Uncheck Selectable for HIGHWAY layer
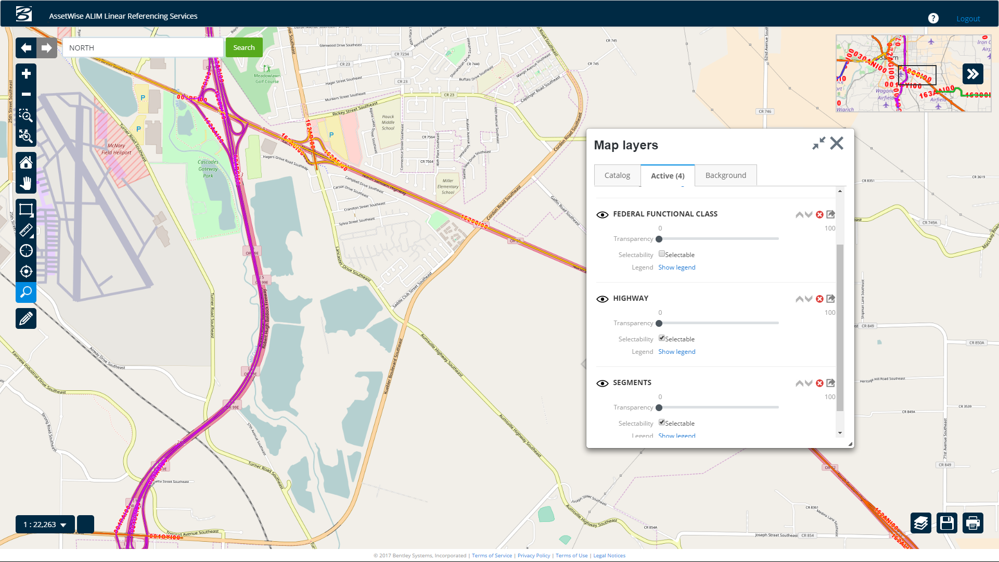 click(661, 338)
